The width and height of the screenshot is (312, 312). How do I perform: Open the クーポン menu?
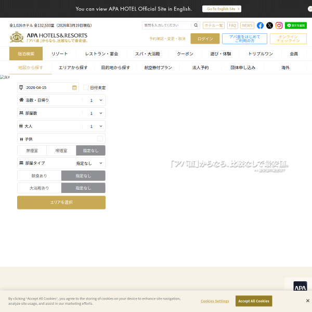tap(185, 54)
